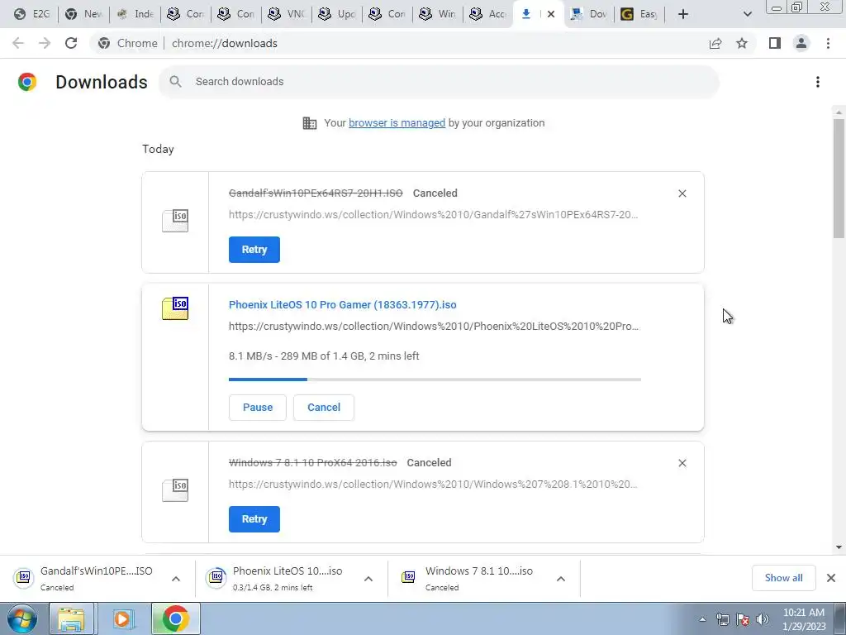Pause the Phoenix LiteOS download
Screen dimensions: 846x635
[x=258, y=407]
